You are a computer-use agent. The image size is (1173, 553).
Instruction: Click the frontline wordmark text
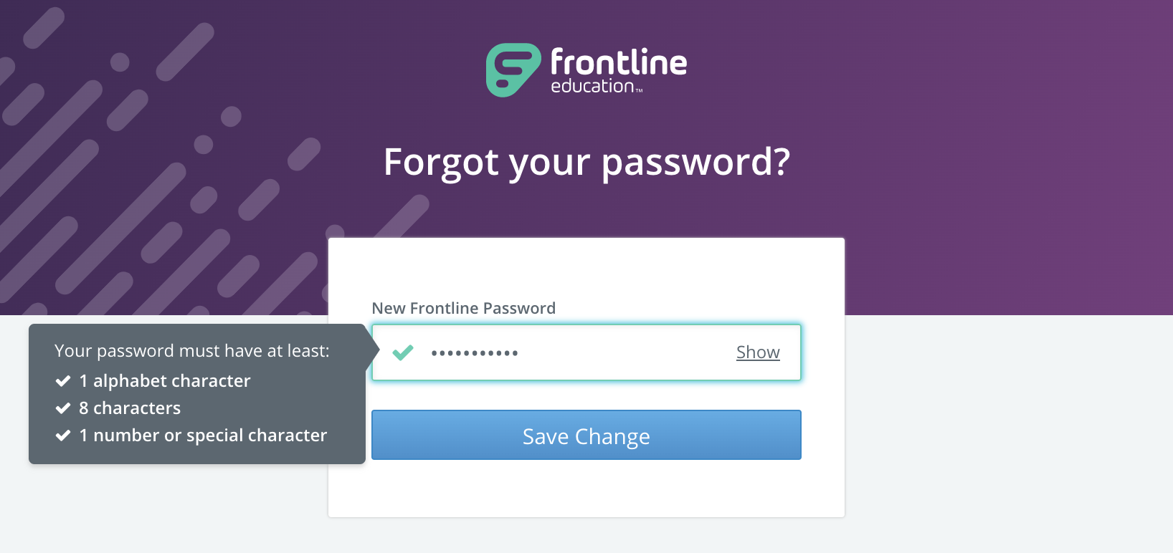(619, 62)
